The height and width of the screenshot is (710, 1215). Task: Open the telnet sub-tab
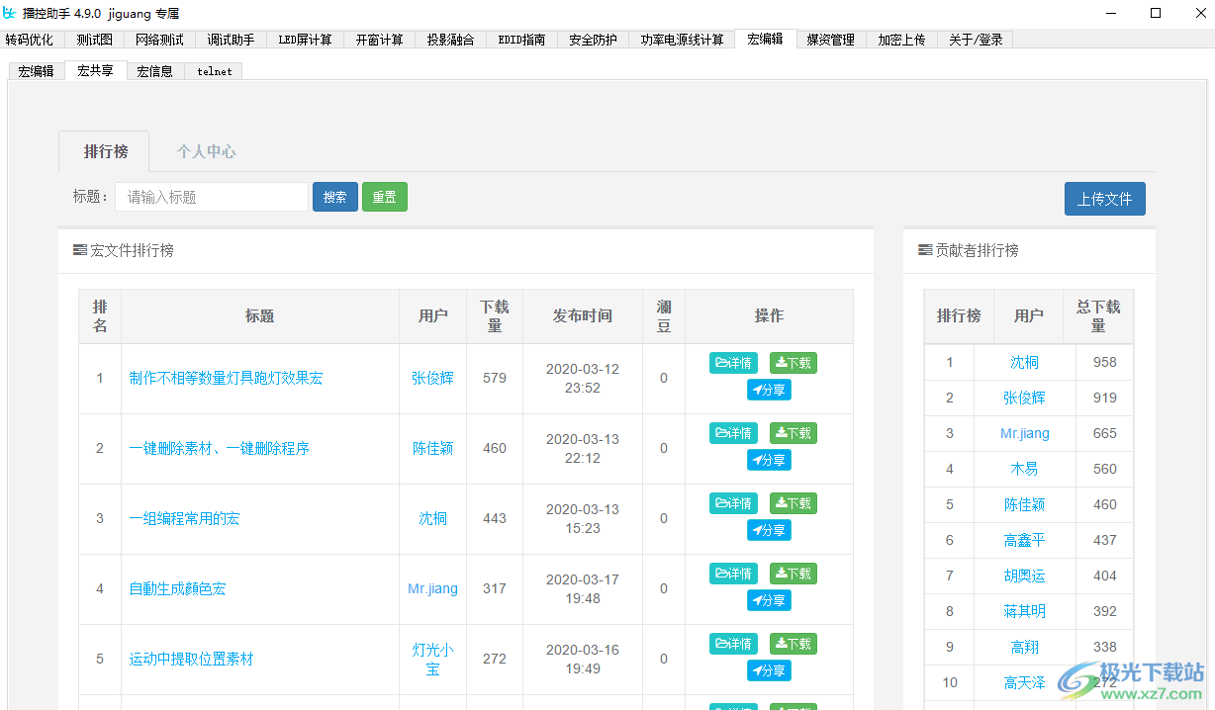pyautogui.click(x=214, y=71)
